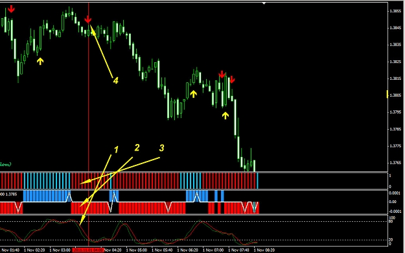Viewport: 405px width, 253px height.
Task: Click the white chart shift triangle marker
Action: pyautogui.click(x=264, y=3)
